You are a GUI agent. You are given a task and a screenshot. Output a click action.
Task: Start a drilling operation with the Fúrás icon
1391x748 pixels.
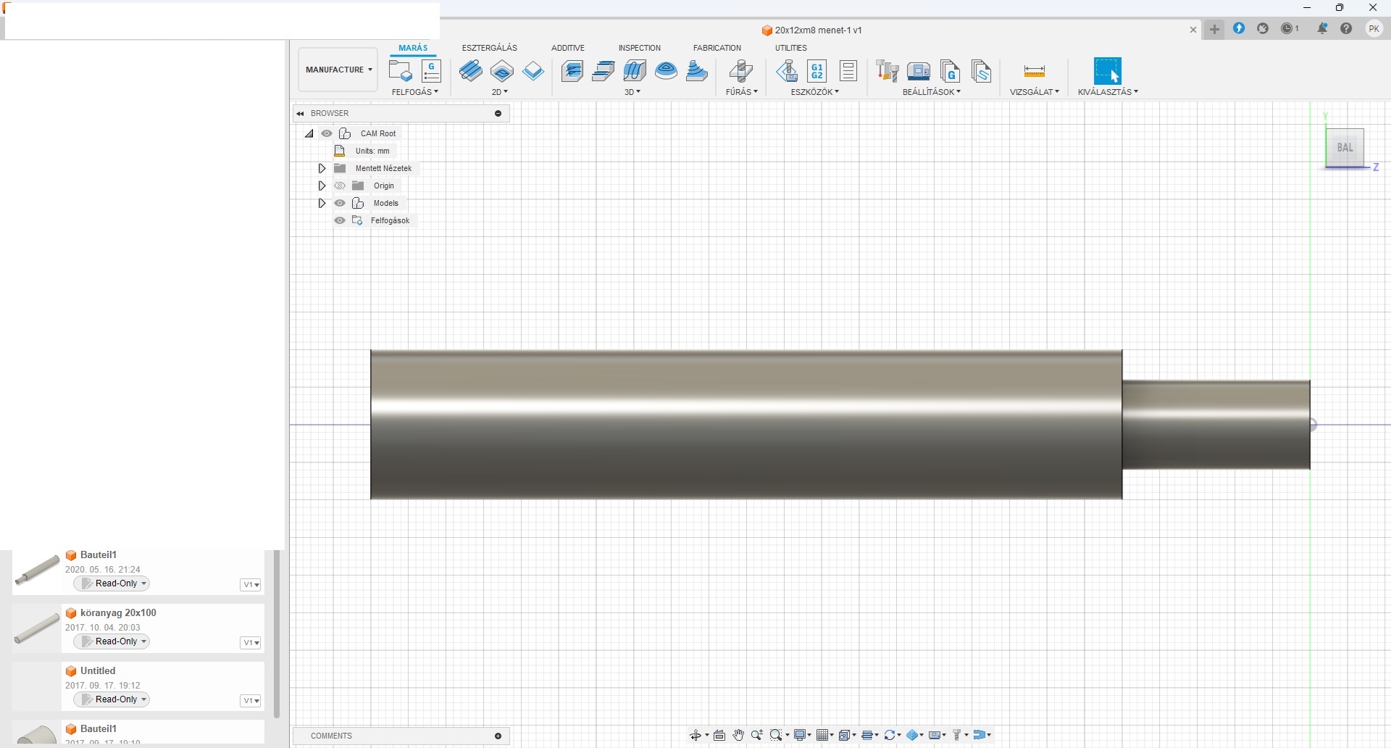[x=740, y=71]
